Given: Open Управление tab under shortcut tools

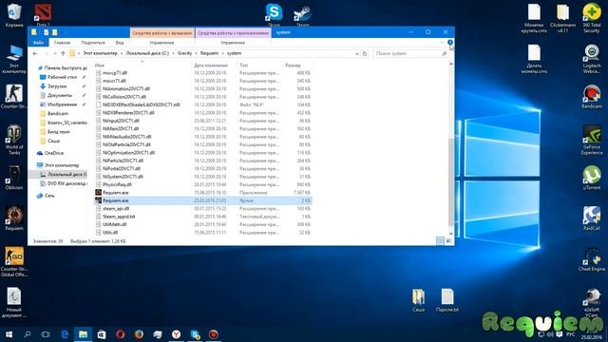Looking at the screenshot, I should coord(161,43).
